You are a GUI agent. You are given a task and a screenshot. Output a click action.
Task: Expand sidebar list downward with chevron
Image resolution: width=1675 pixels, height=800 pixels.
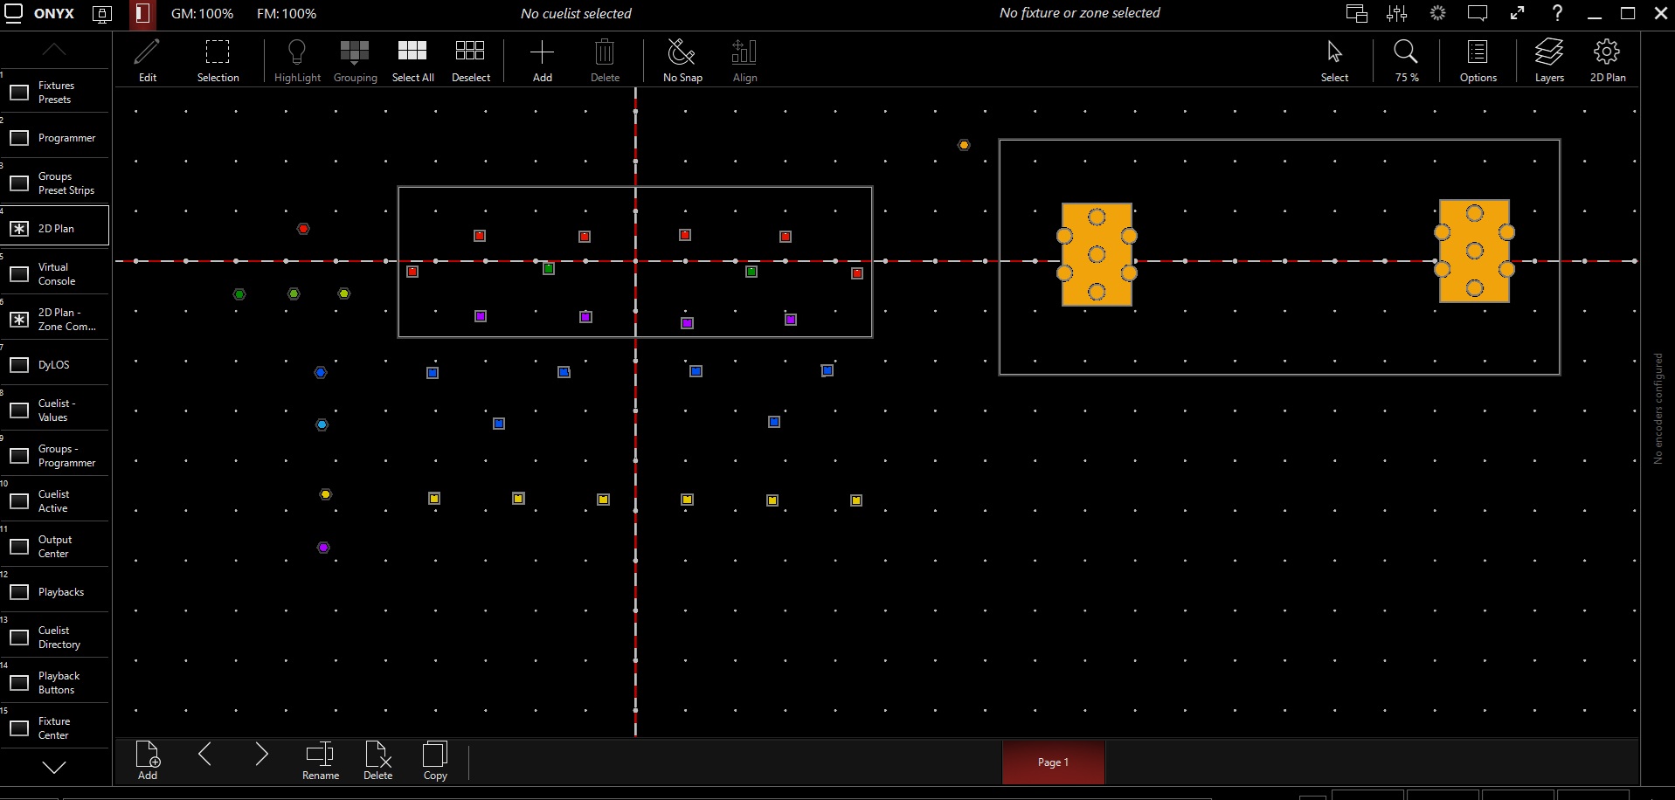(x=54, y=767)
